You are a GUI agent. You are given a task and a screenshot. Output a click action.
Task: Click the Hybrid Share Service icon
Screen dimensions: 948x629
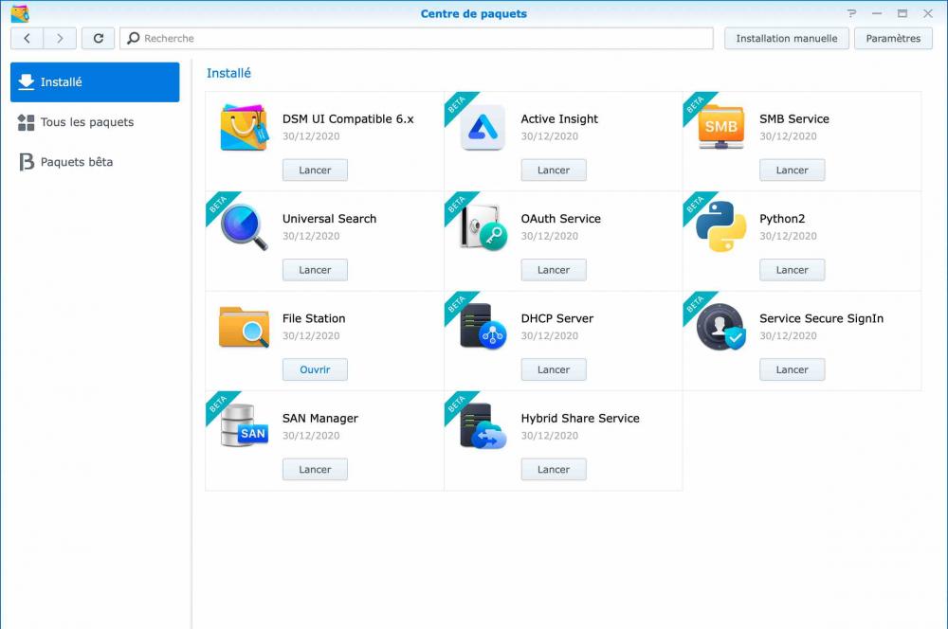483,427
